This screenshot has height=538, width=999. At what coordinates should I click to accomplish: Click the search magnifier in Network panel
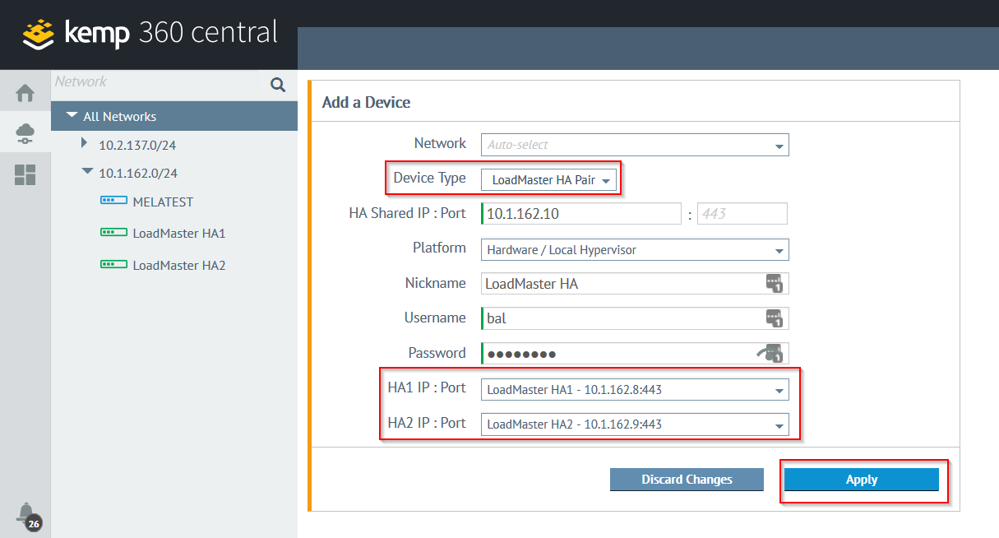tap(278, 84)
